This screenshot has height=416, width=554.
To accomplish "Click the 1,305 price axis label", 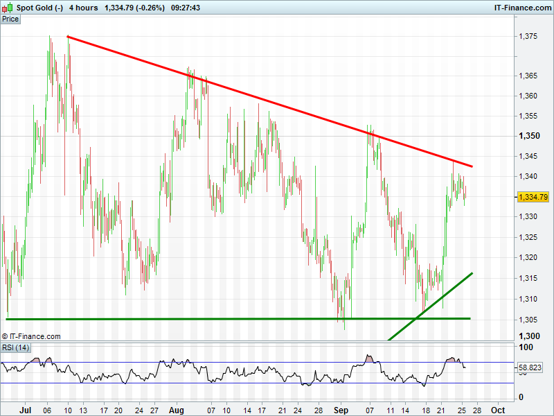I will pyautogui.click(x=528, y=320).
